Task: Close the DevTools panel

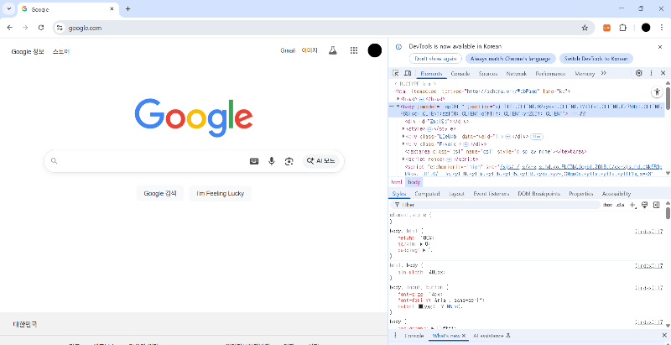Action: [x=663, y=73]
